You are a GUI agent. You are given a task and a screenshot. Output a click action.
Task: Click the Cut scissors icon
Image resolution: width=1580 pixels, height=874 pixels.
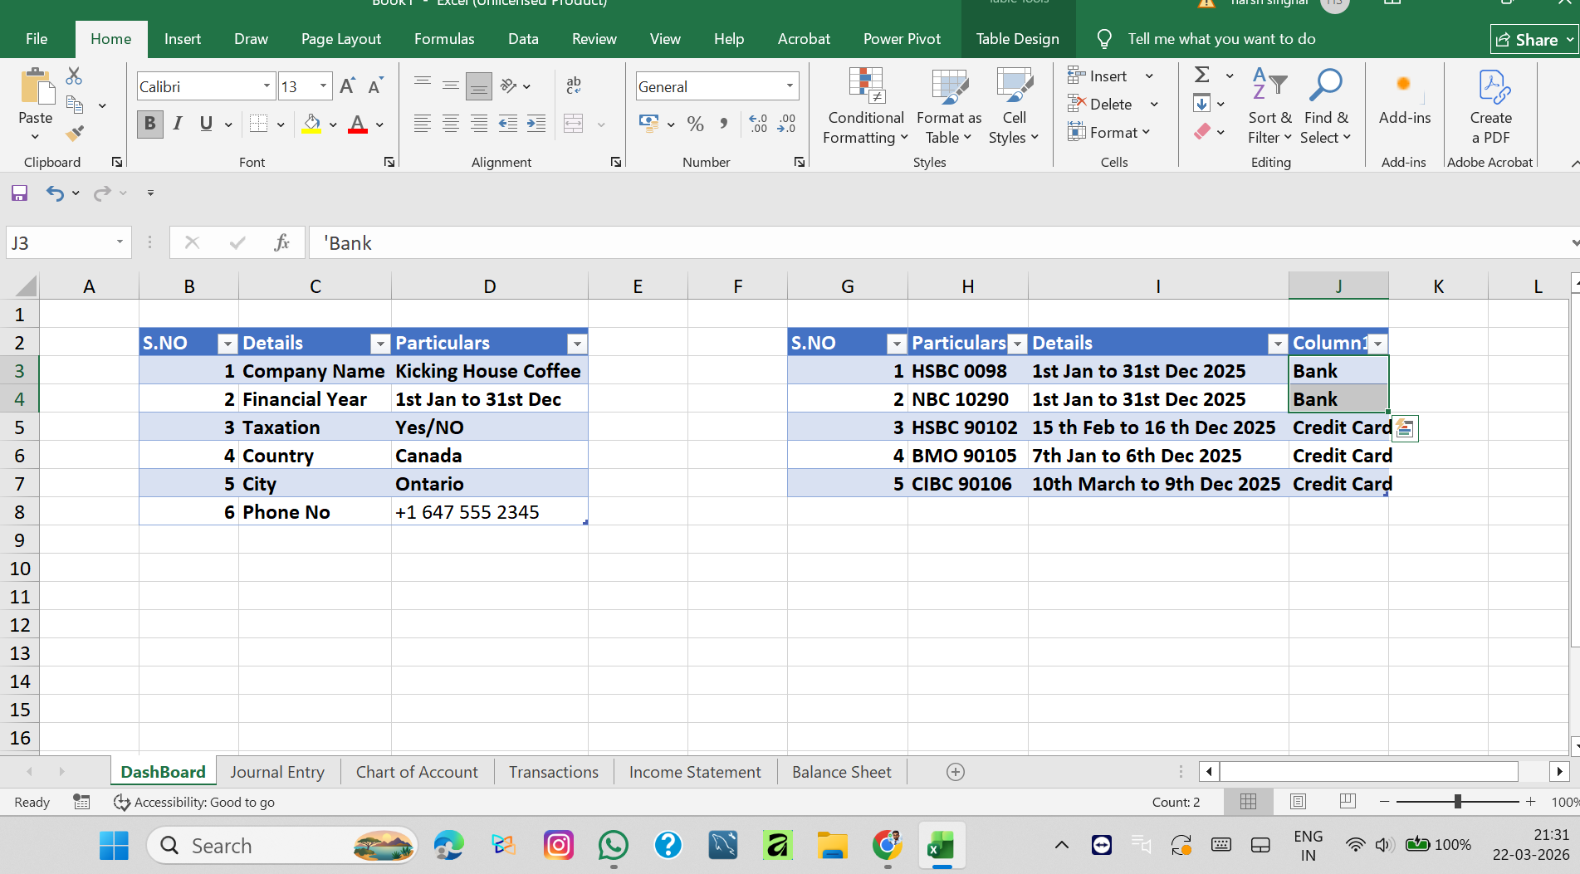pyautogui.click(x=74, y=76)
